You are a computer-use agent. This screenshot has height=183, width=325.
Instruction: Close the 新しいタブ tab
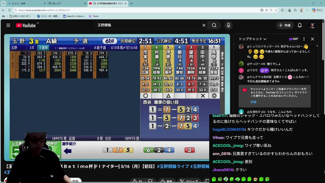pyautogui.click(x=85, y=3)
